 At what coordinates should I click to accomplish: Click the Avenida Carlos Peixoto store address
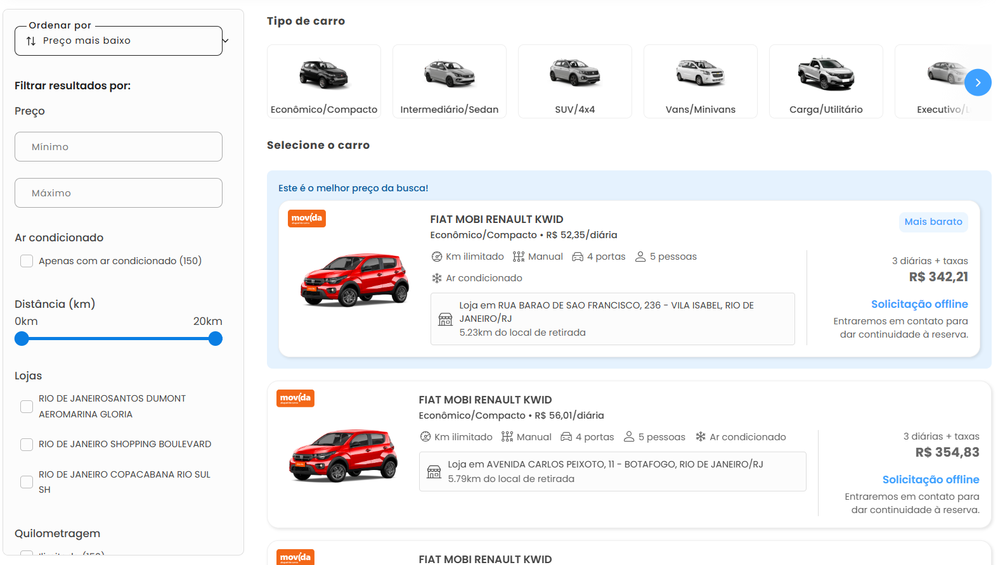606,464
